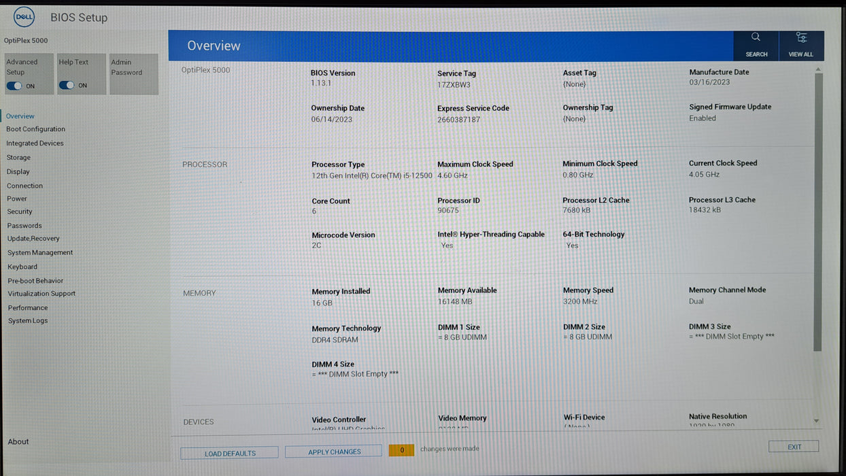This screenshot has height=476, width=846.
Task: Click Minimum Clock Speed 0.80 GHz
Action: click(578, 175)
